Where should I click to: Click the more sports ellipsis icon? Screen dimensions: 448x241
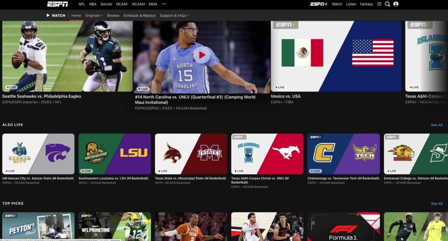coord(164,4)
